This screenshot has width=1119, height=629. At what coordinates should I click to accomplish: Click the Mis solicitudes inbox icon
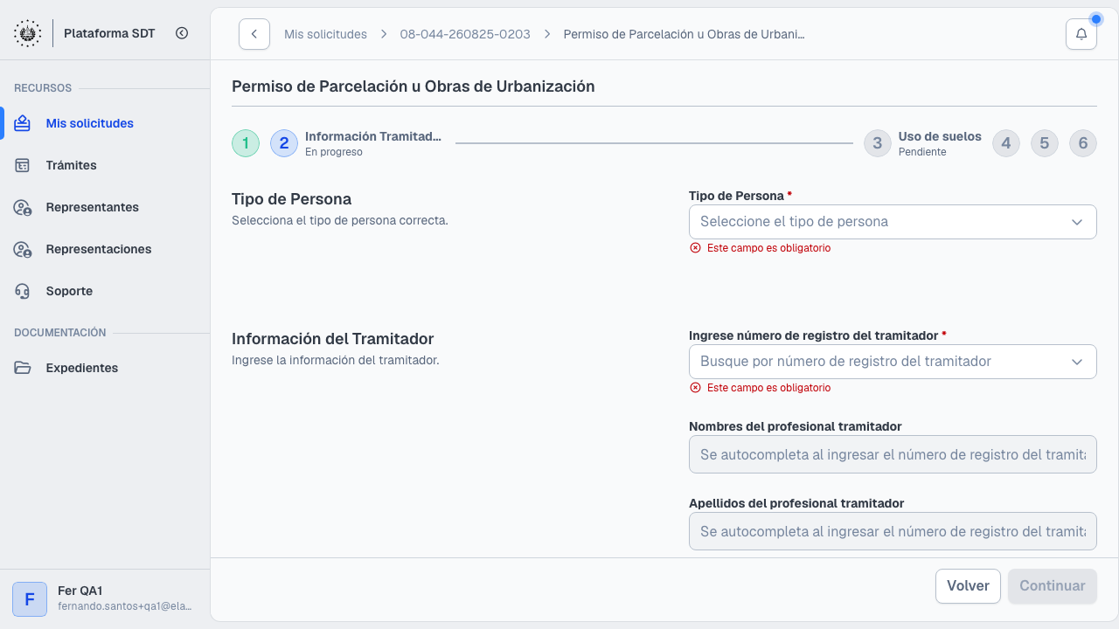coord(23,123)
